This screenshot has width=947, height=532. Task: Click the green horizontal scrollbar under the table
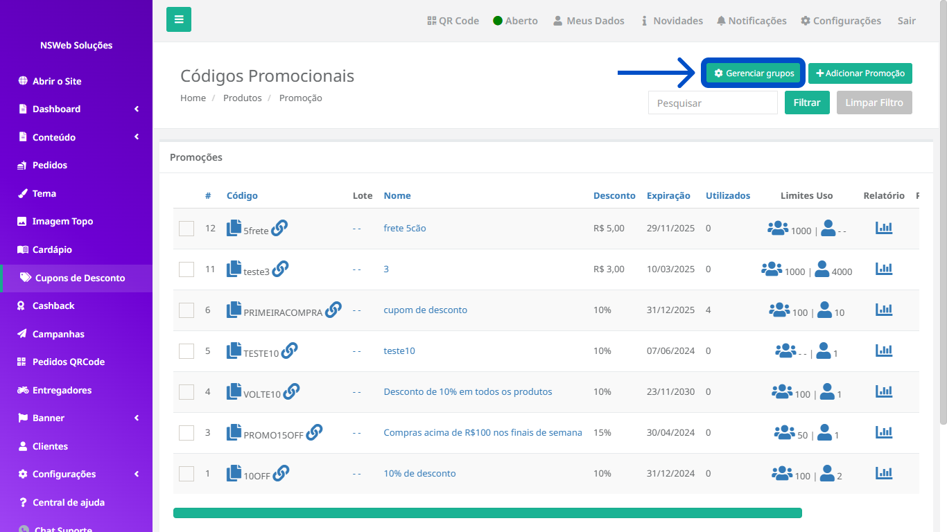[487, 513]
